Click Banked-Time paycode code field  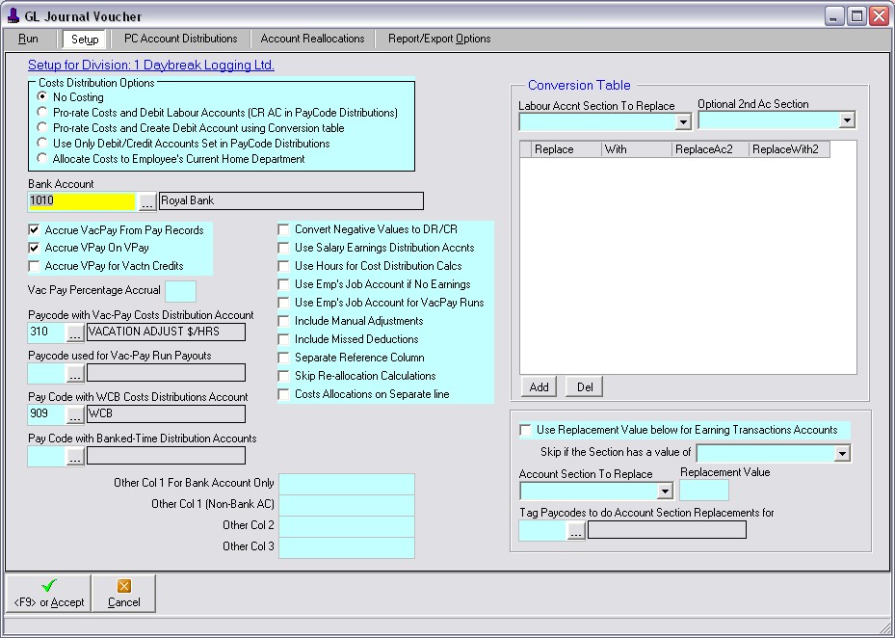pos(47,457)
